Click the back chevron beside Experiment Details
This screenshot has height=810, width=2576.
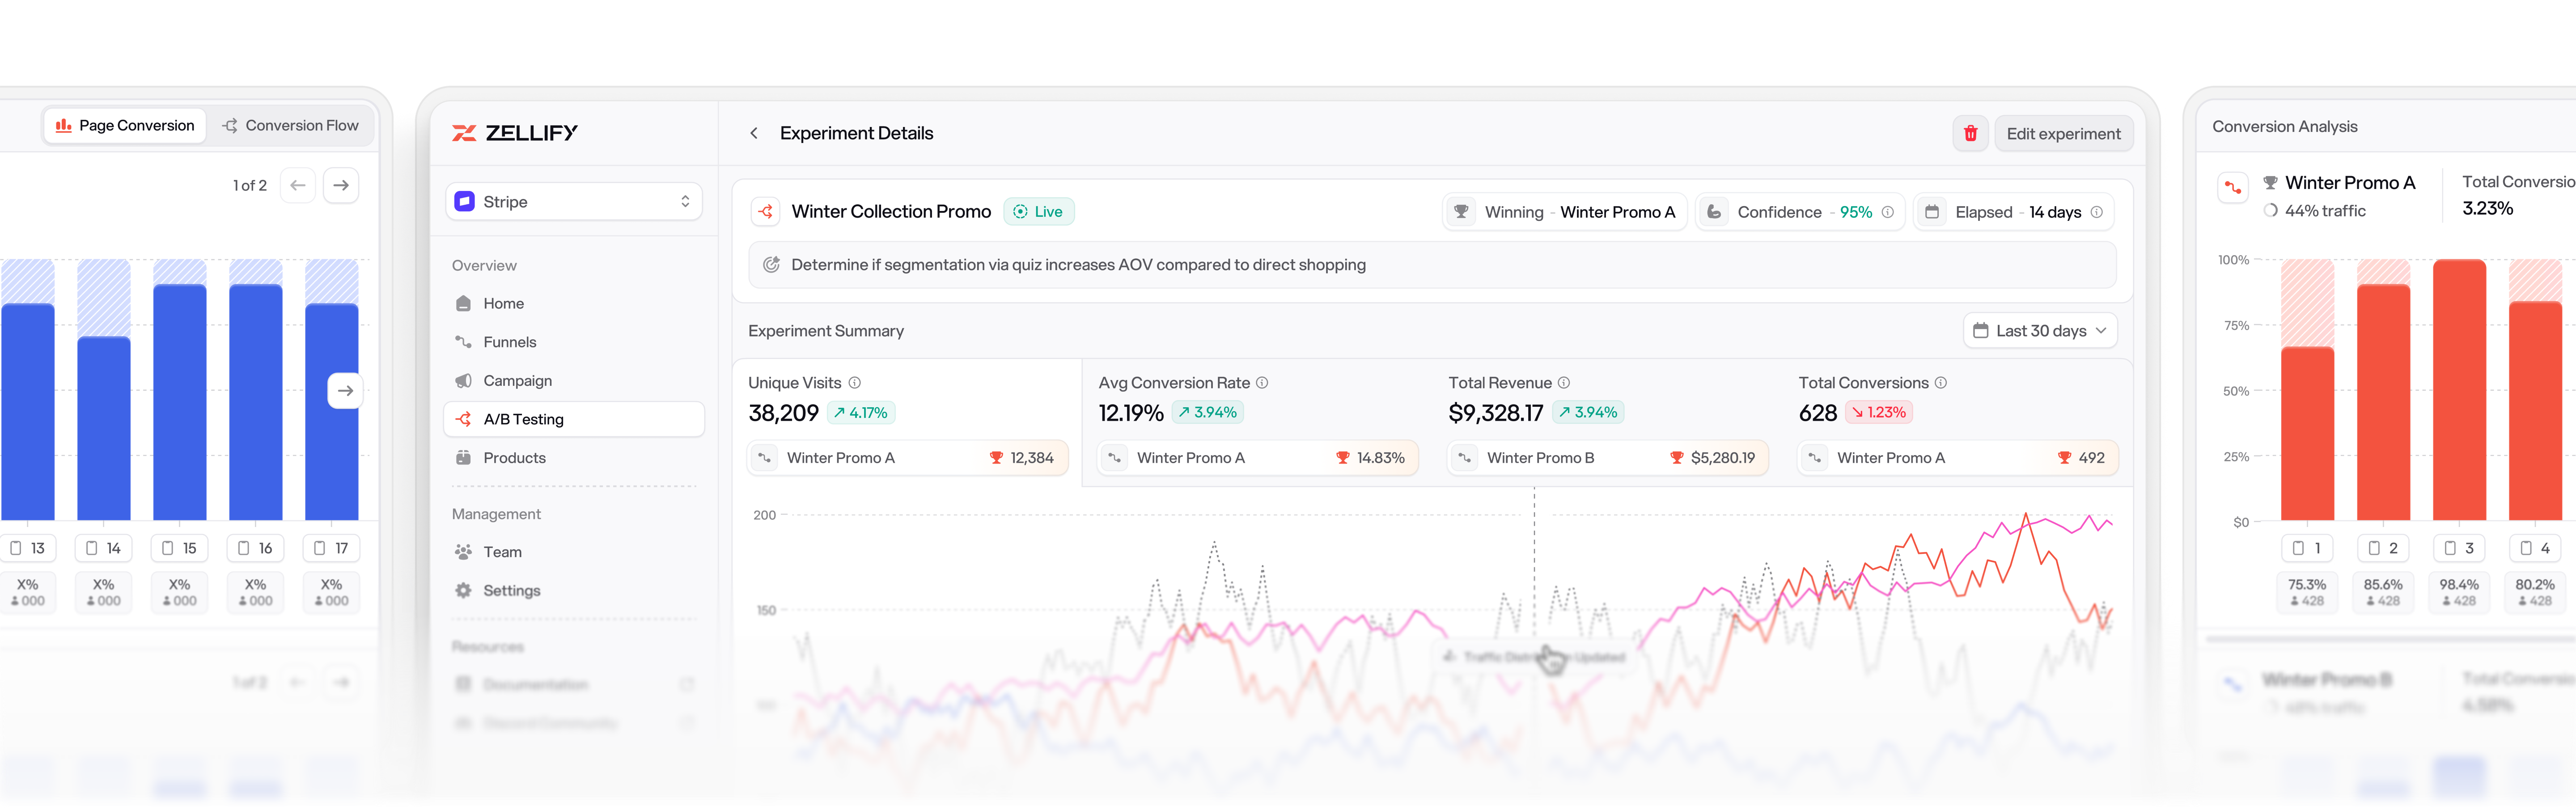click(x=754, y=133)
